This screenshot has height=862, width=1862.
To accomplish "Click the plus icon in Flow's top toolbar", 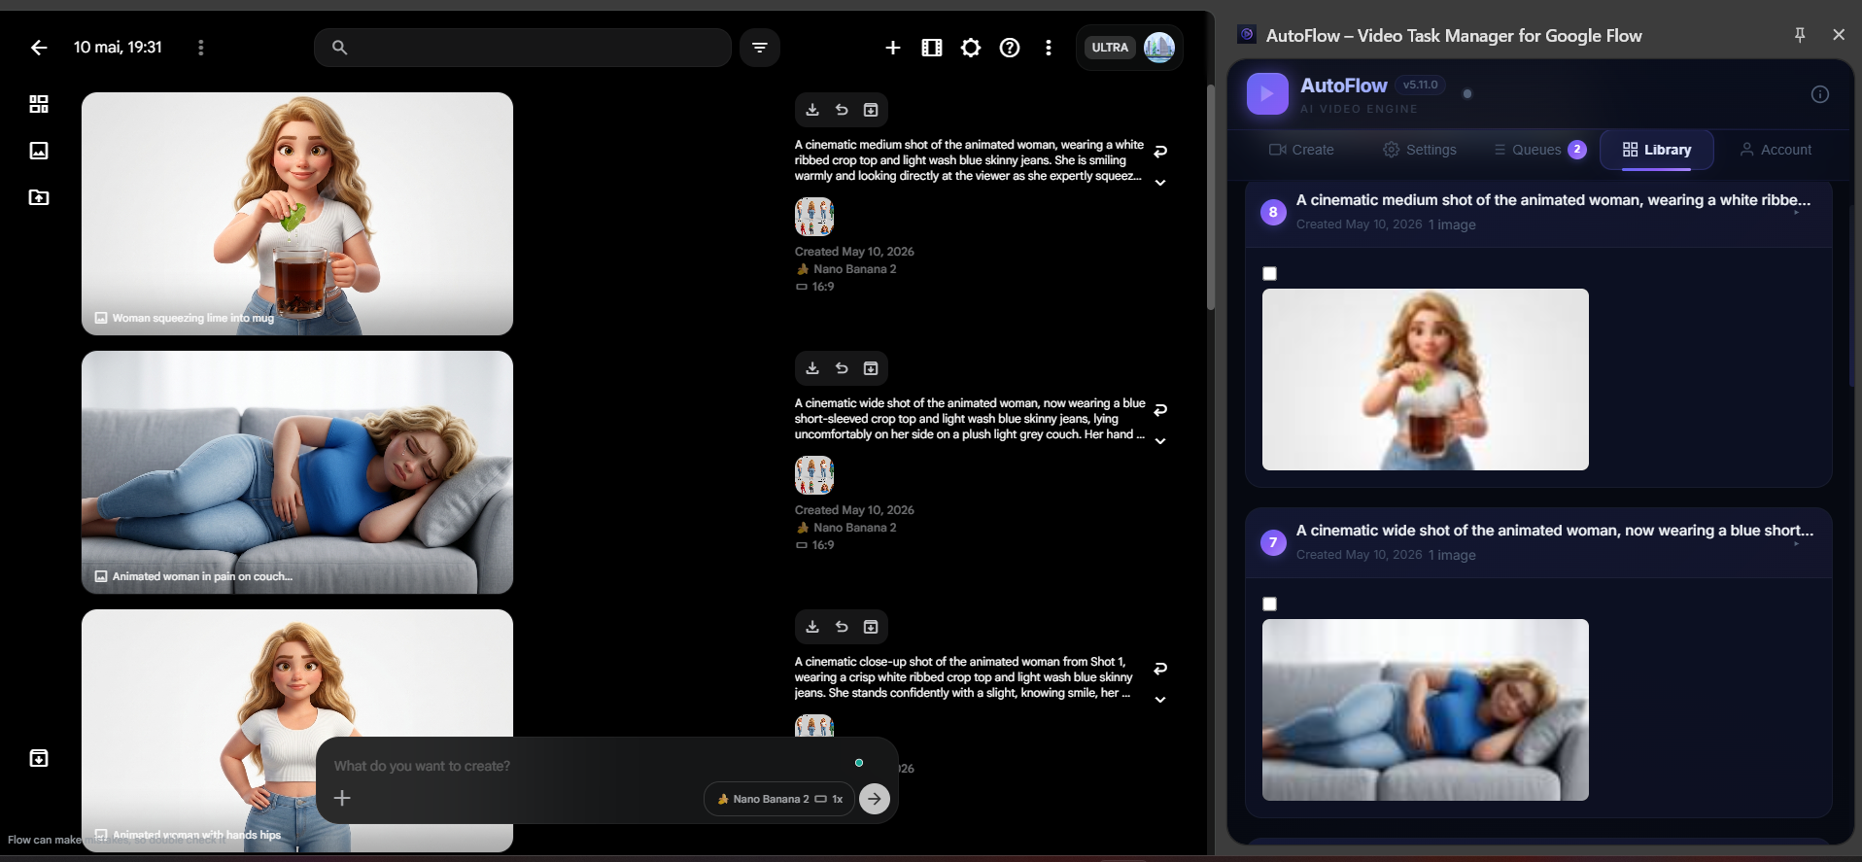I will tap(893, 48).
